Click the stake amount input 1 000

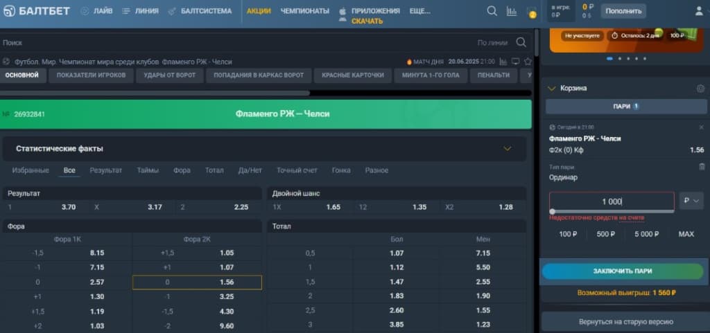[x=612, y=201]
